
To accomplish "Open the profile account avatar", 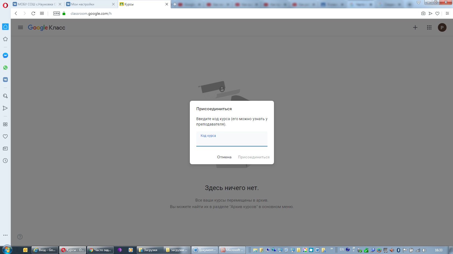I will pos(442,27).
